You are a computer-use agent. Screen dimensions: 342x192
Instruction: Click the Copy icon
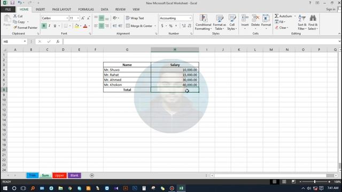point(15,22)
